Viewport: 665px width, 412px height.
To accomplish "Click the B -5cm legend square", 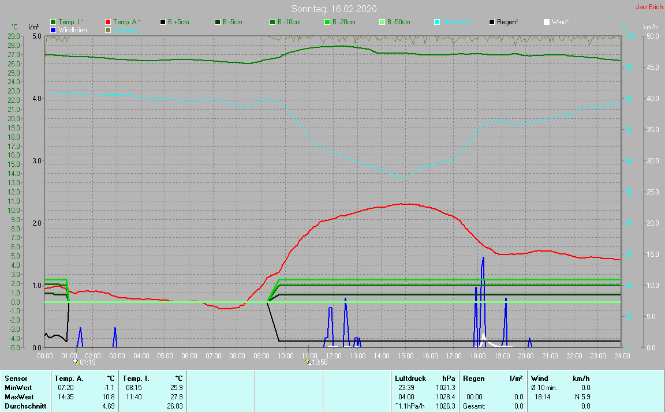I will (x=218, y=22).
